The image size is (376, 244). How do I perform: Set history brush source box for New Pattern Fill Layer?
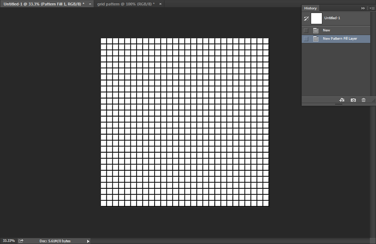[x=306, y=39]
